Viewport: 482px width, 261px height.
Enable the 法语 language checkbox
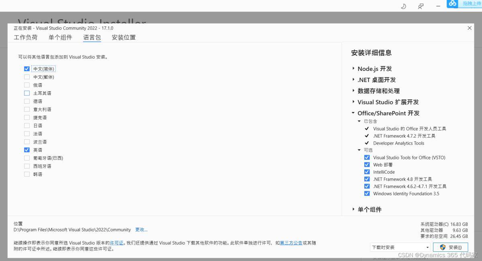(27, 134)
